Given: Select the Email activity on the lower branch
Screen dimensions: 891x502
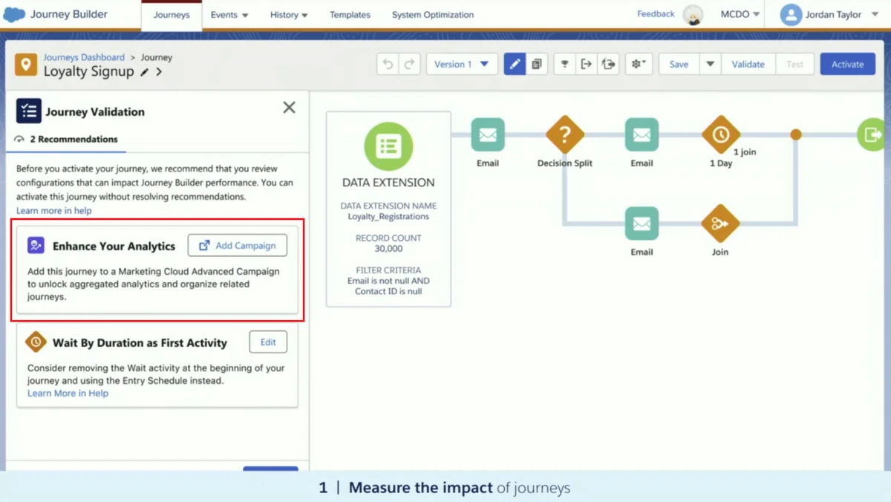Looking at the screenshot, I should pos(642,224).
